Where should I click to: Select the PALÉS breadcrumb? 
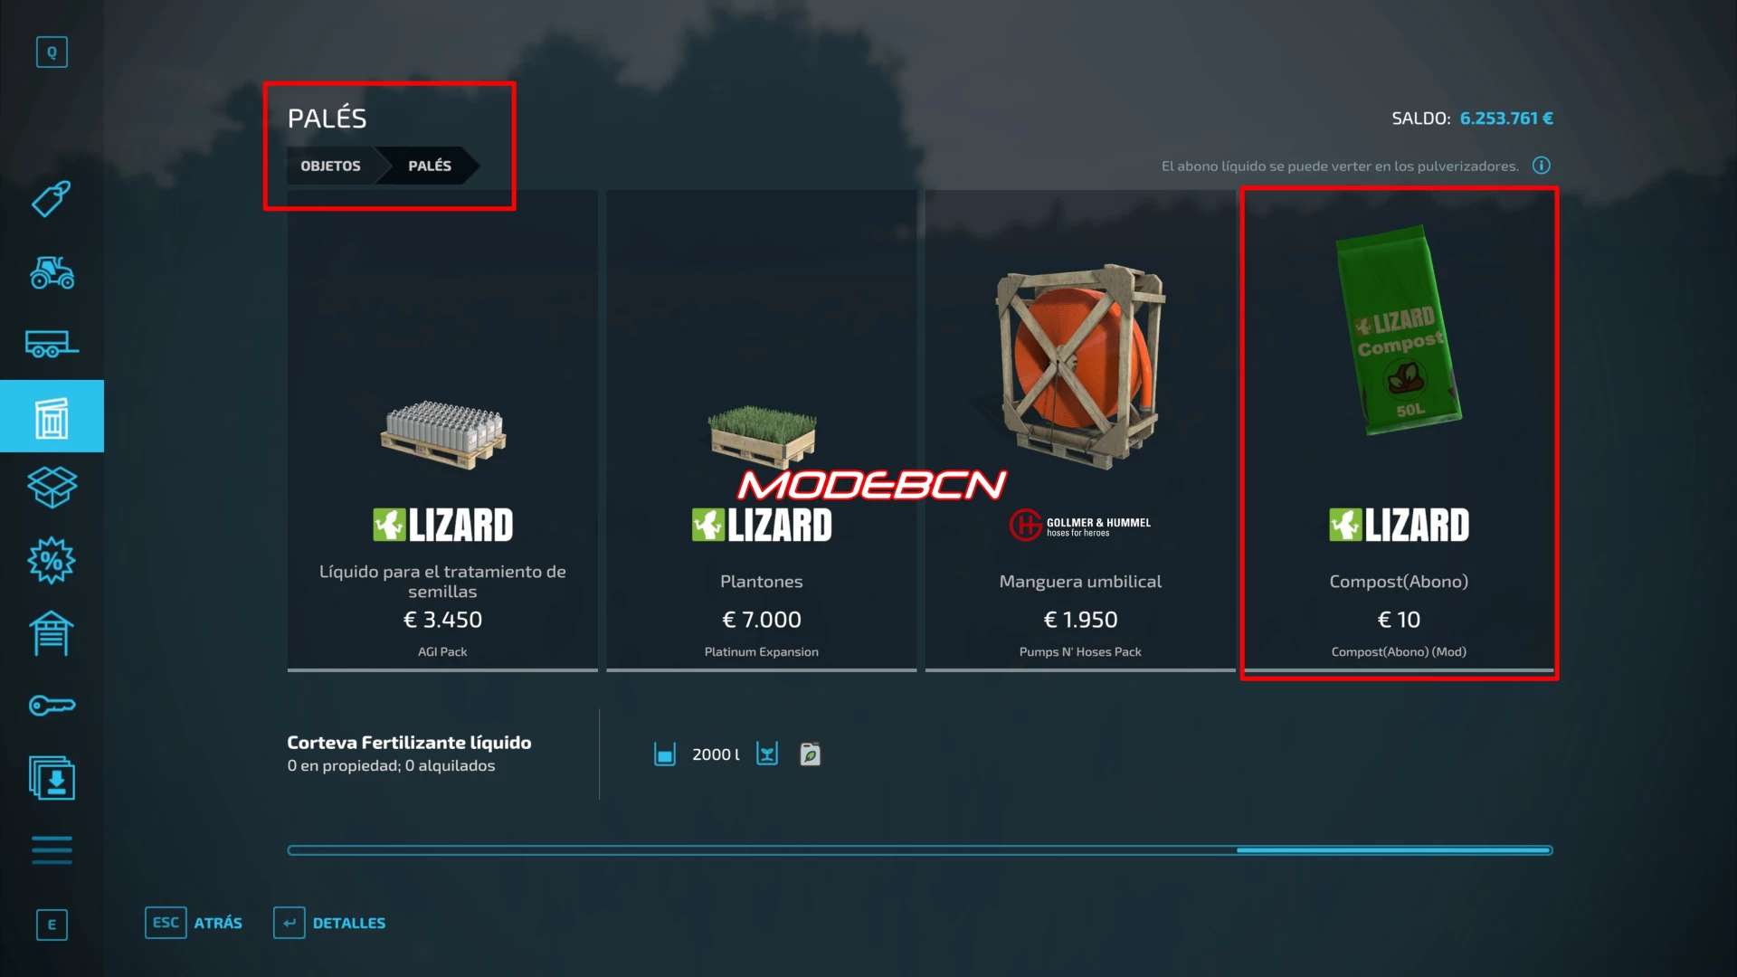[430, 166]
